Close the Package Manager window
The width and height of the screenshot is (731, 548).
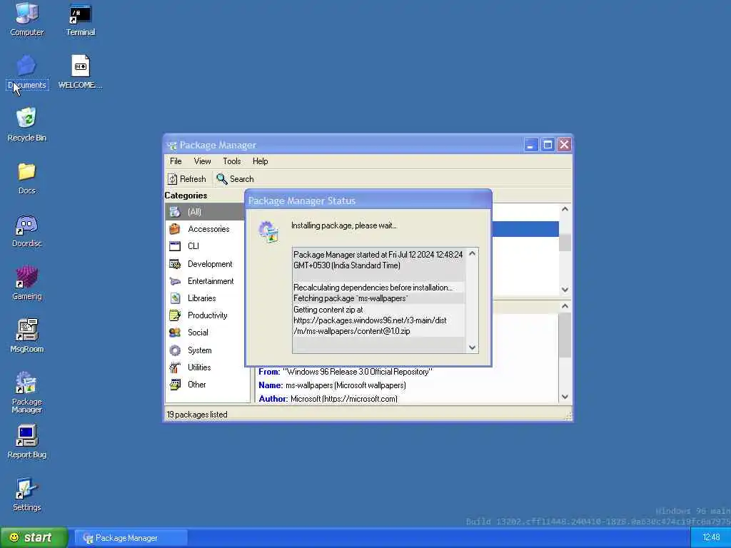point(565,145)
